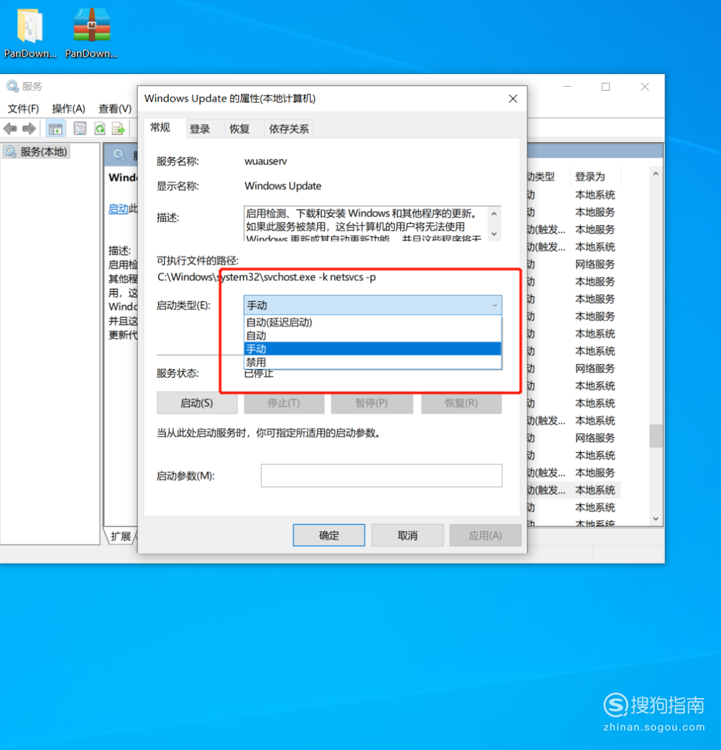Maximize the Services window
Image resolution: width=721 pixels, height=750 pixels.
tap(606, 87)
